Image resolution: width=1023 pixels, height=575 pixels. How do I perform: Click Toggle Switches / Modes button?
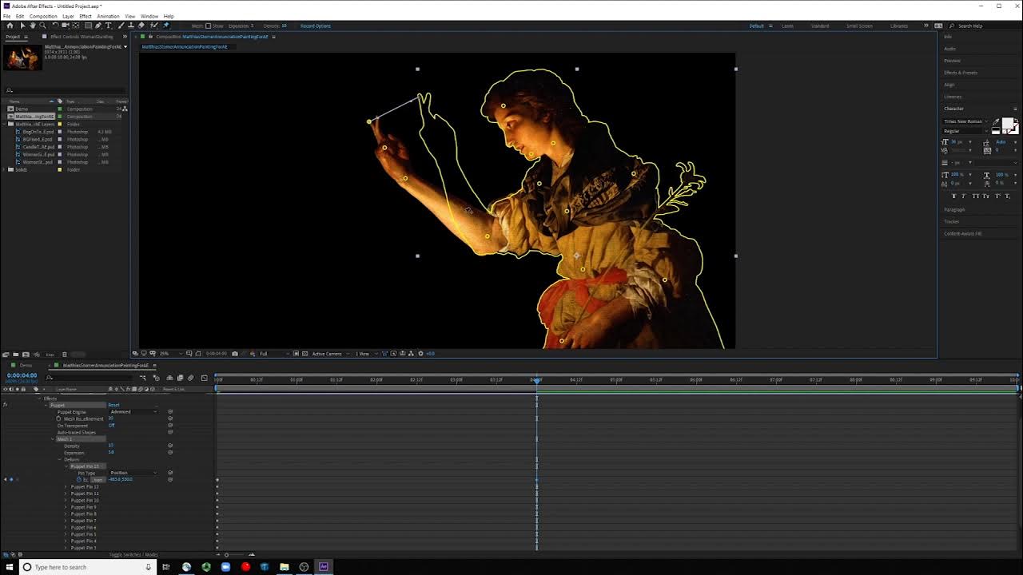click(133, 554)
